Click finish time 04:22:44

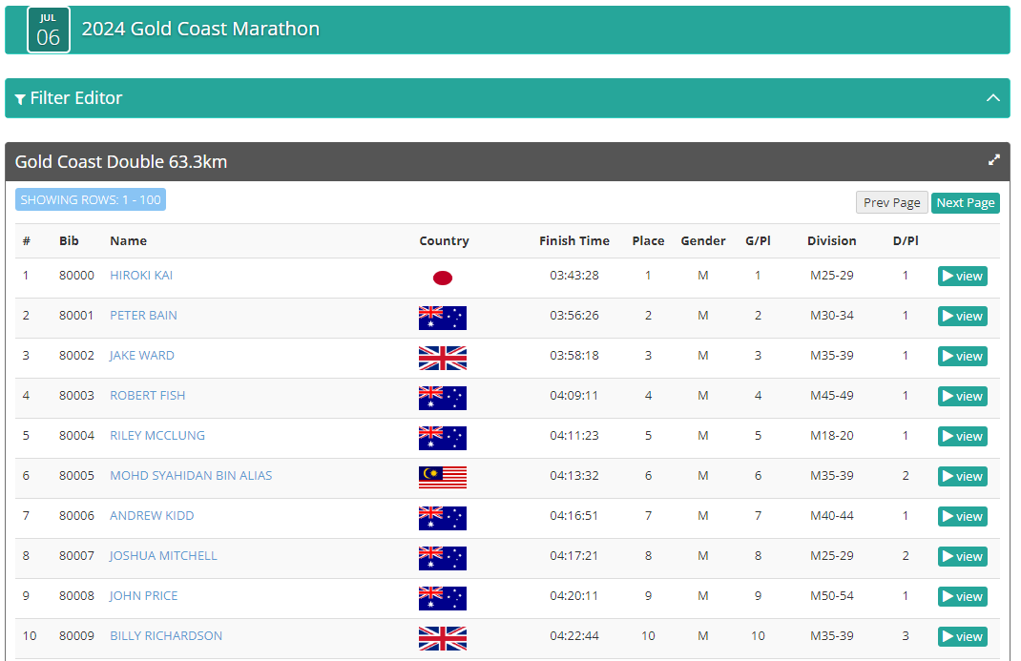click(x=574, y=635)
